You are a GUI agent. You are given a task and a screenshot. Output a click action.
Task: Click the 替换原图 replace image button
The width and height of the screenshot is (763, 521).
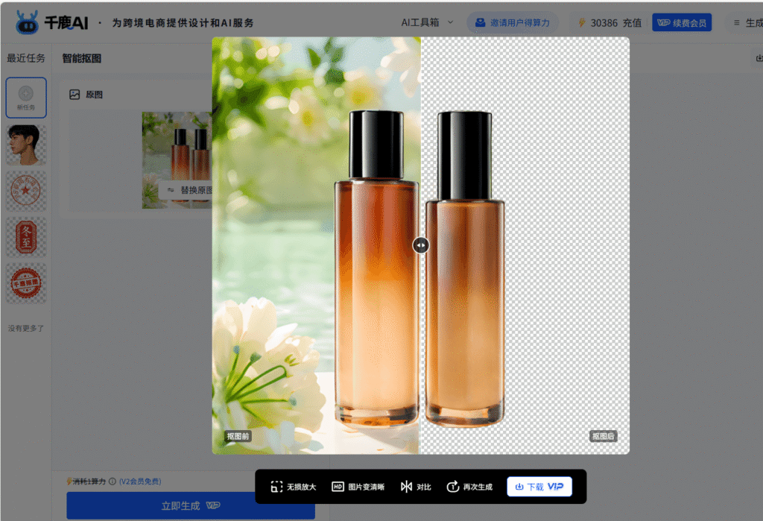click(186, 190)
